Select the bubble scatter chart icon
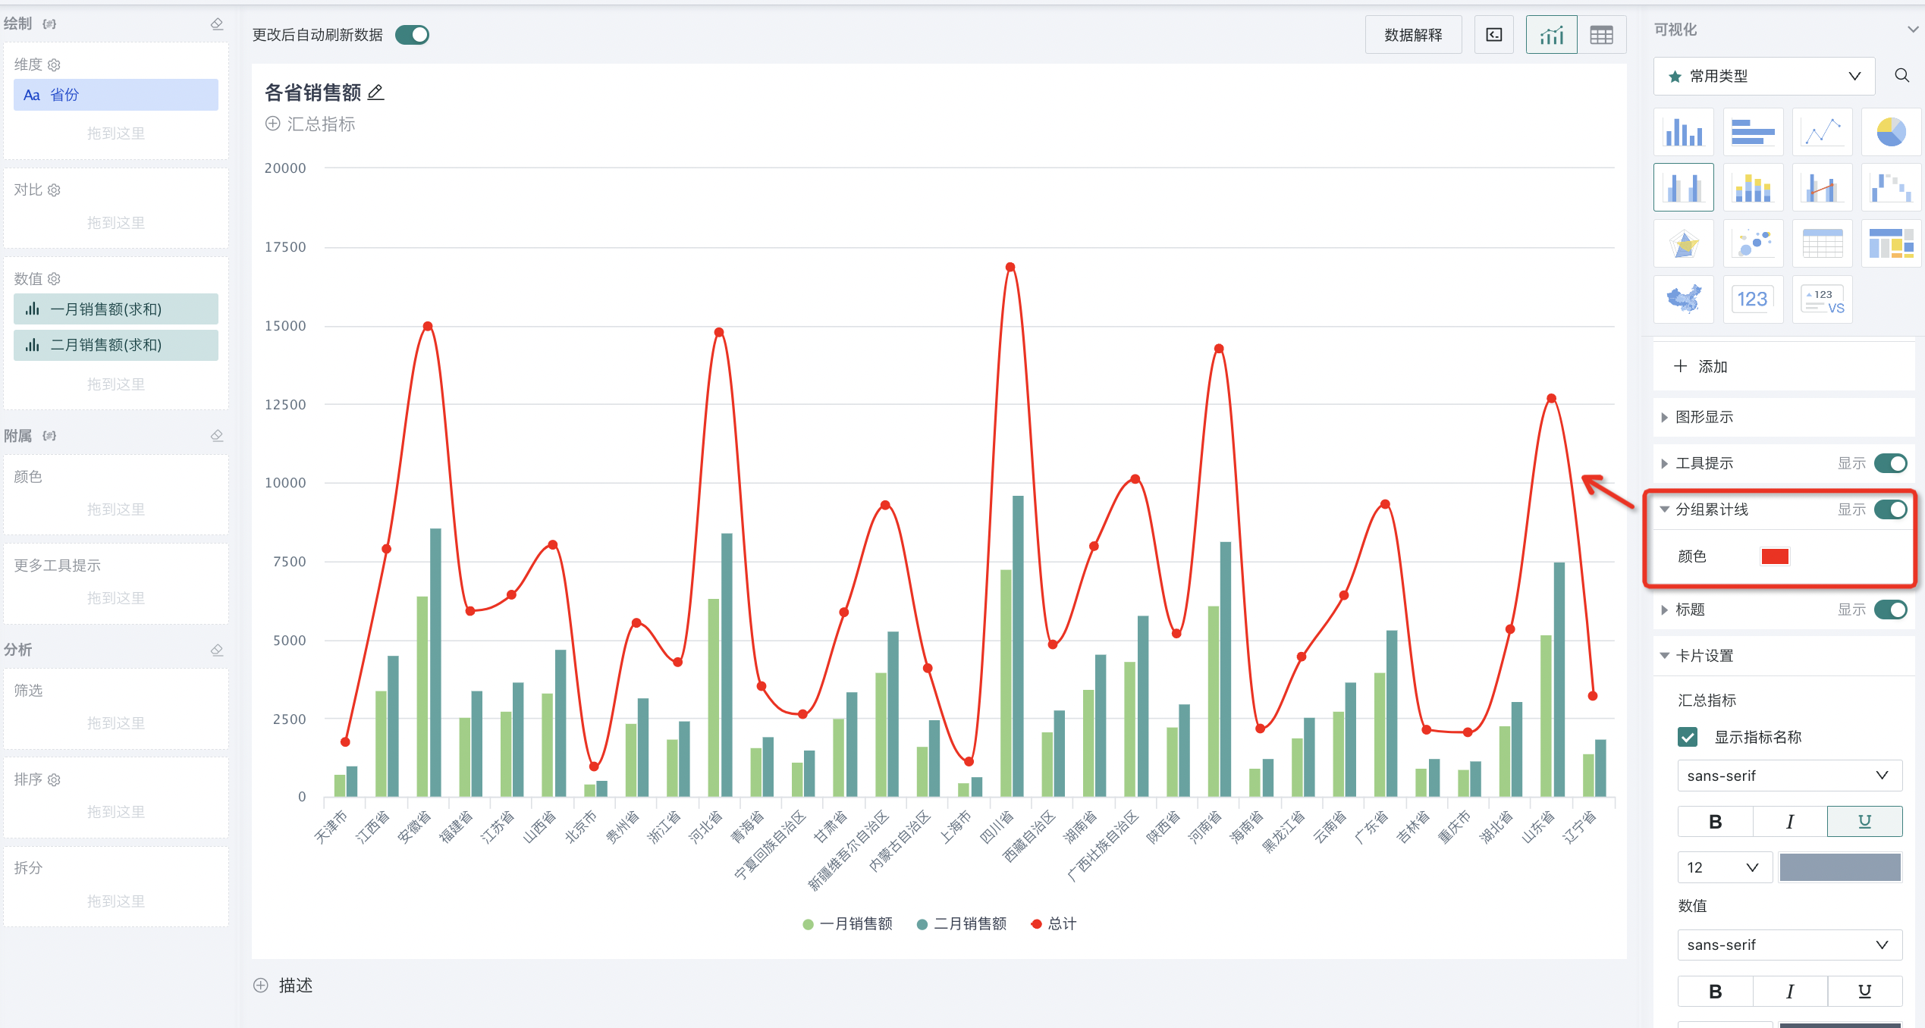This screenshot has width=1925, height=1028. click(x=1753, y=243)
